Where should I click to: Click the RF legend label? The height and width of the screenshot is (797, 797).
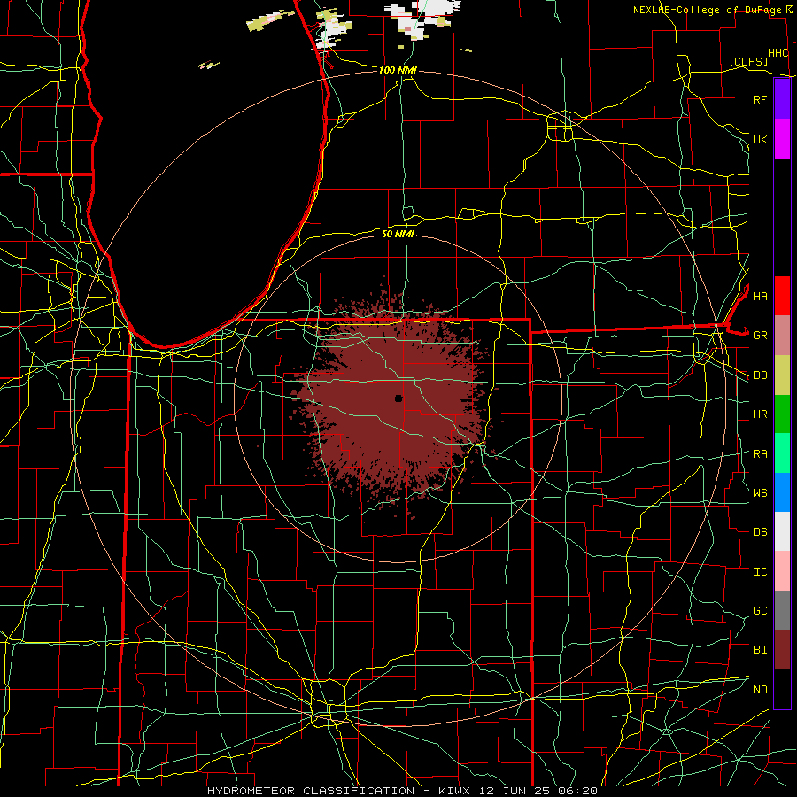point(760,99)
